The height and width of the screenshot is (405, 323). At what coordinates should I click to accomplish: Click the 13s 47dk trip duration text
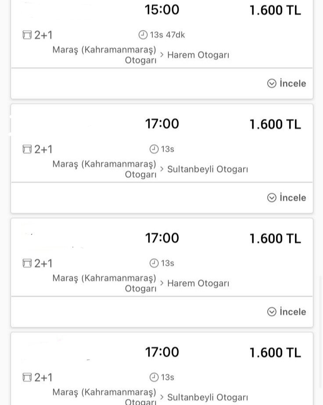tap(167, 35)
